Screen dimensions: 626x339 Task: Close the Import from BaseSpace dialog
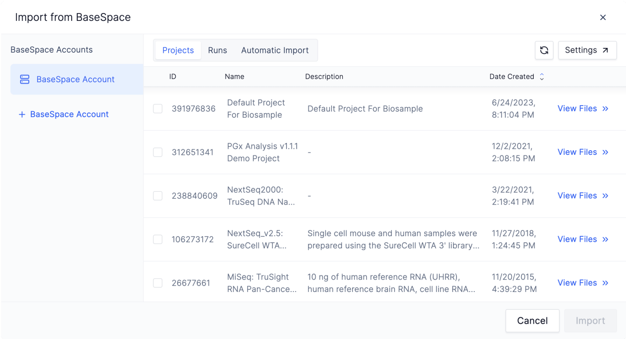pyautogui.click(x=603, y=18)
